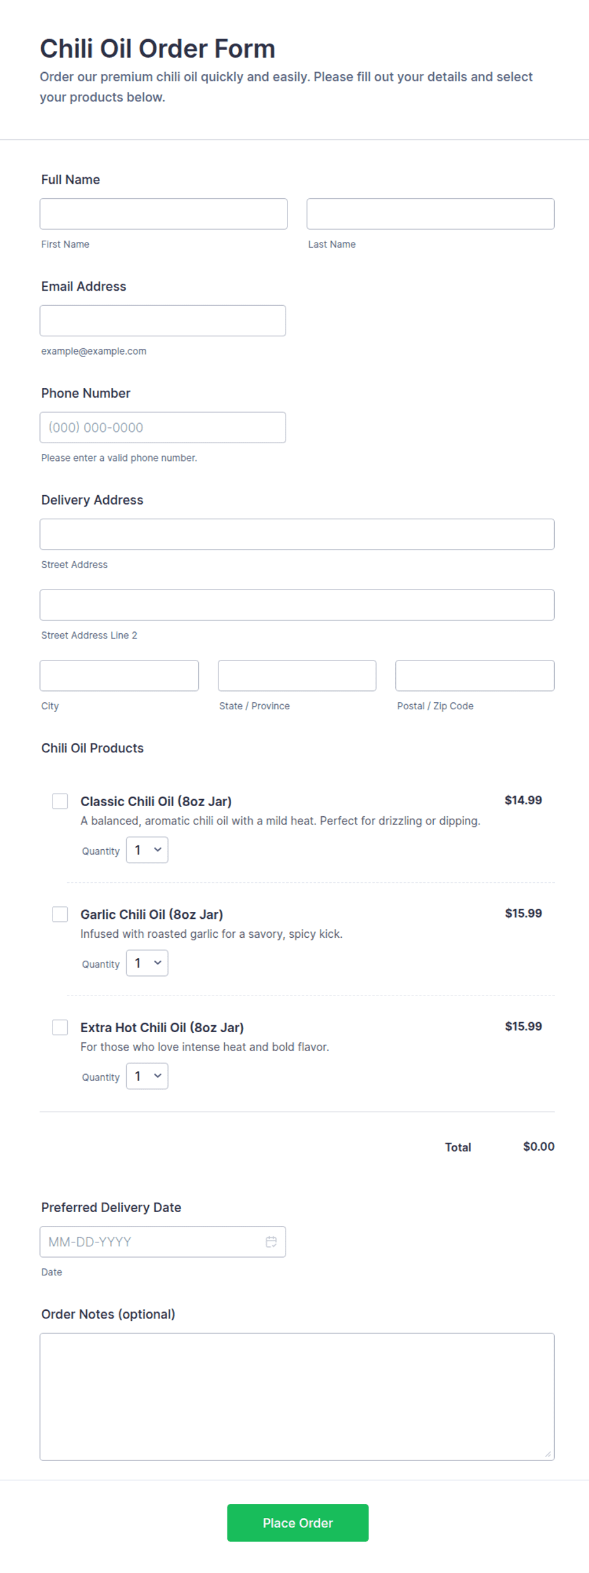Tick the Garlic Chili Oil checkbox
This screenshot has height=1573, width=589.
[60, 914]
